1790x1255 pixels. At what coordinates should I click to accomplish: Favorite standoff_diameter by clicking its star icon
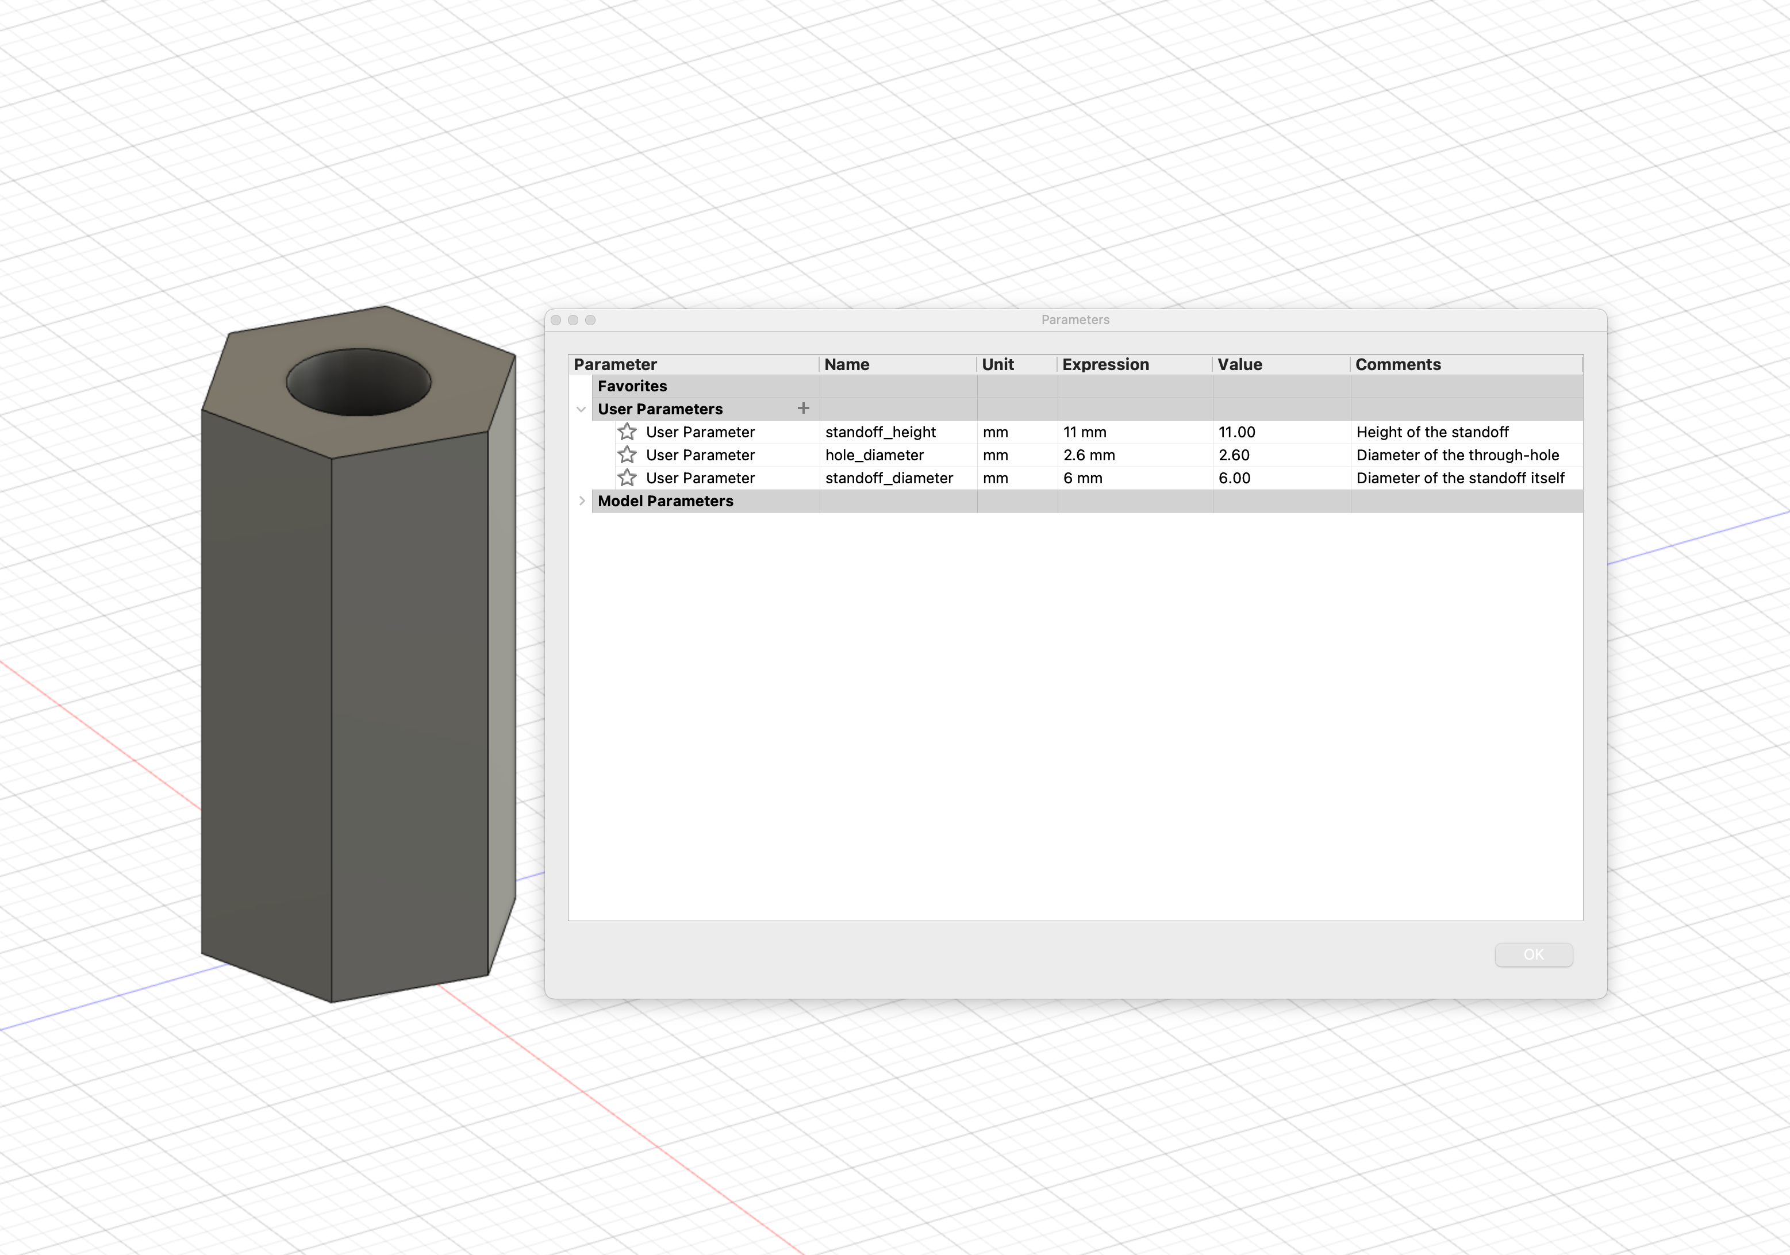pyautogui.click(x=627, y=478)
